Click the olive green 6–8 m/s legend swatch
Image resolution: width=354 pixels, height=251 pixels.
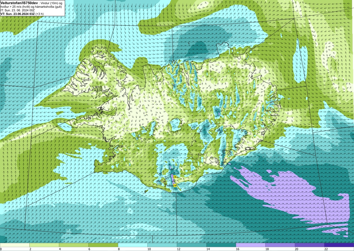(103, 245)
